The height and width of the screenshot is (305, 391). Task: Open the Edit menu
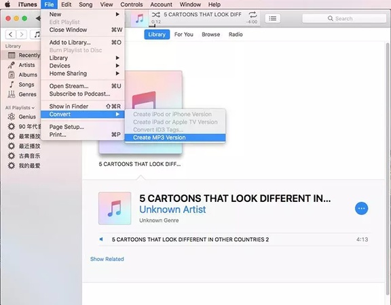click(x=67, y=5)
